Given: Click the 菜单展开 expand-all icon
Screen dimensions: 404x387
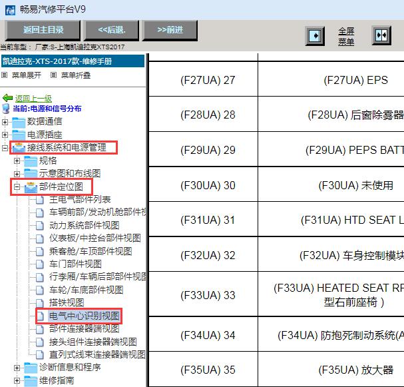Looking at the screenshot, I should coord(5,75).
